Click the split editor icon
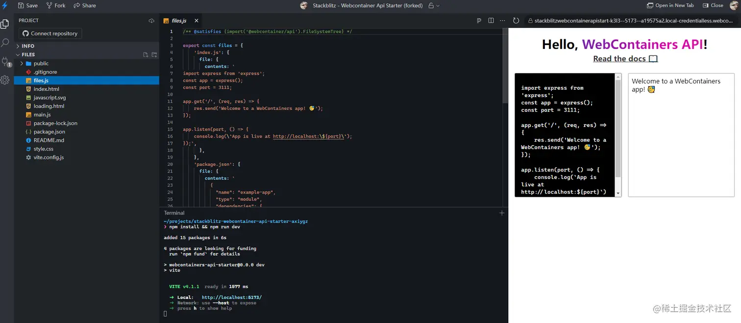The image size is (741, 323). click(491, 21)
